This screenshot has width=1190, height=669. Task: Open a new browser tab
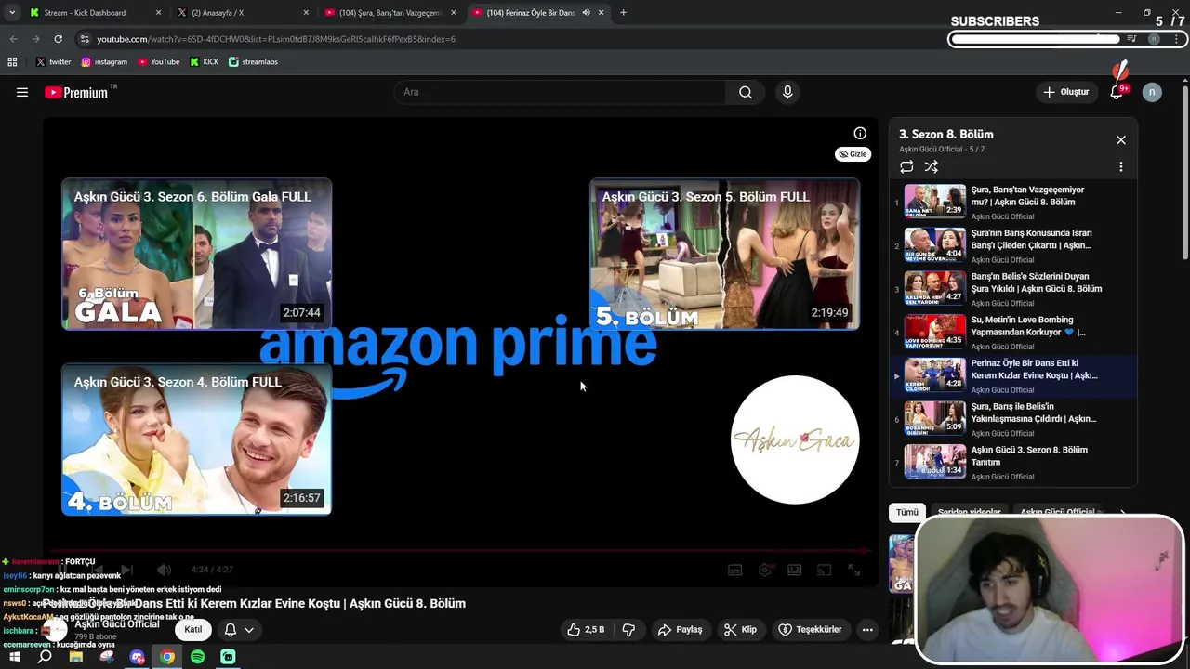coord(623,13)
